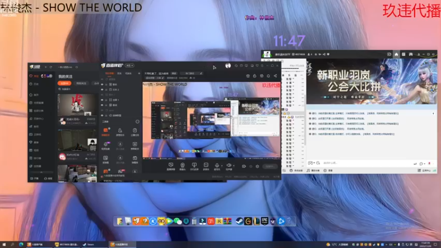Open settings gear in 直播伴侣 bottom bar

(257, 166)
